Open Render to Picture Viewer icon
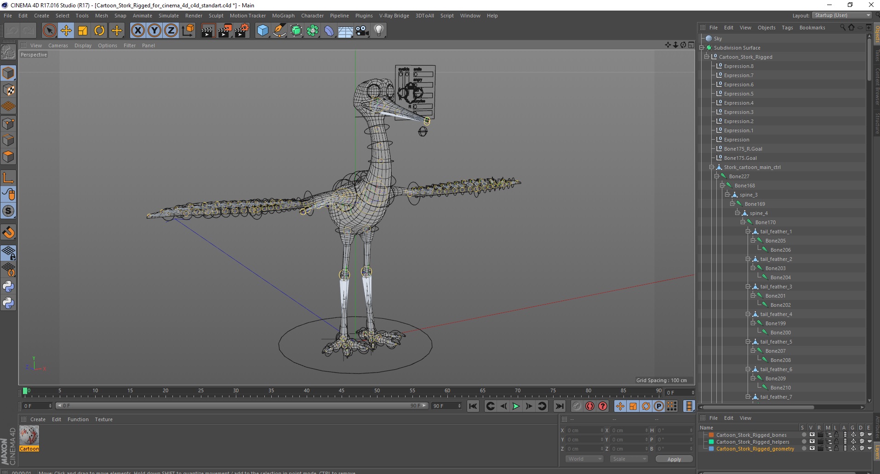880x474 pixels. pyautogui.click(x=225, y=31)
